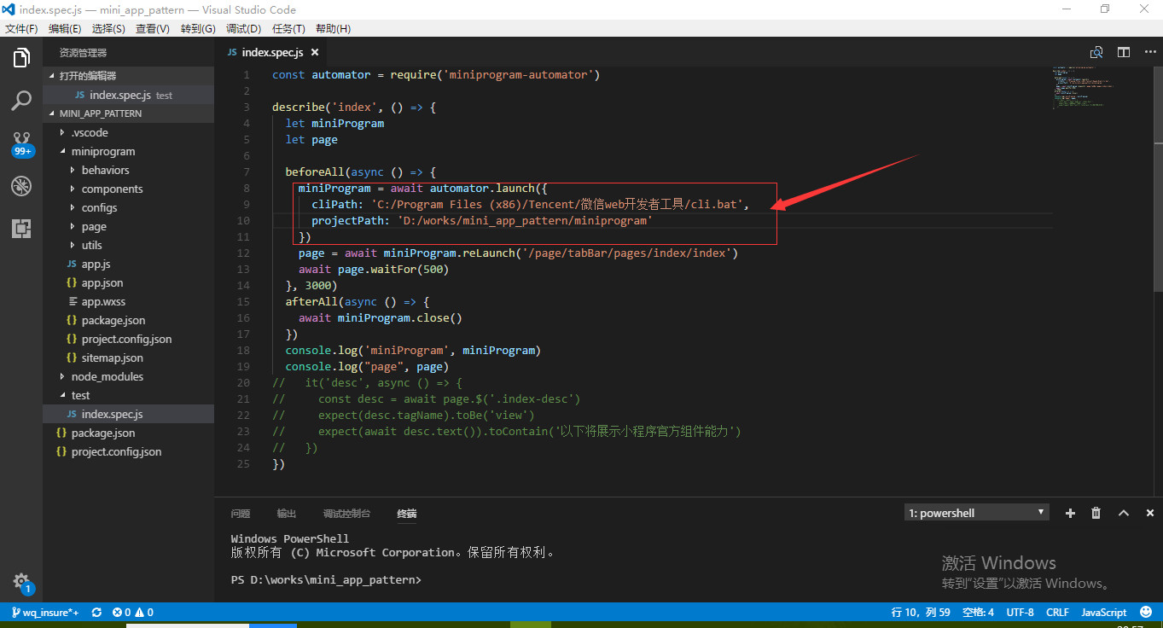Viewport: 1163px width, 628px height.
Task: Kill the terminal using the trash icon
Action: pyautogui.click(x=1096, y=513)
